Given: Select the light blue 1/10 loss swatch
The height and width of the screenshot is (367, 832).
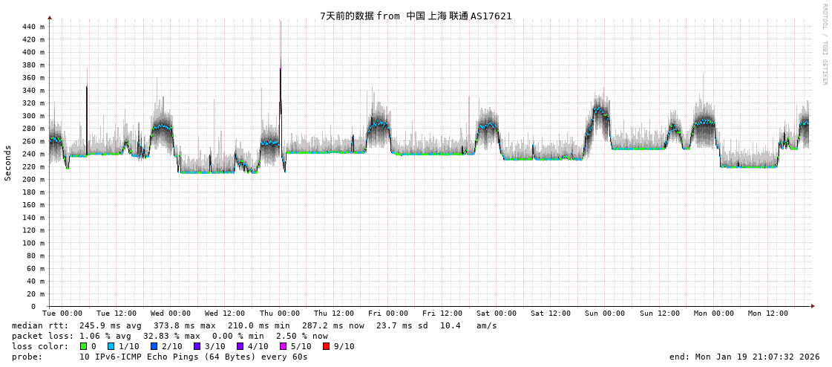Looking at the screenshot, I should pyautogui.click(x=111, y=346).
